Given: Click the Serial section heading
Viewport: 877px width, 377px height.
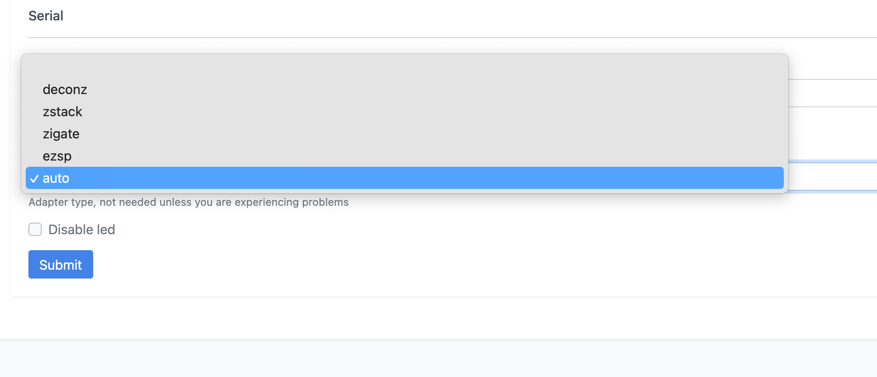Looking at the screenshot, I should click(46, 16).
